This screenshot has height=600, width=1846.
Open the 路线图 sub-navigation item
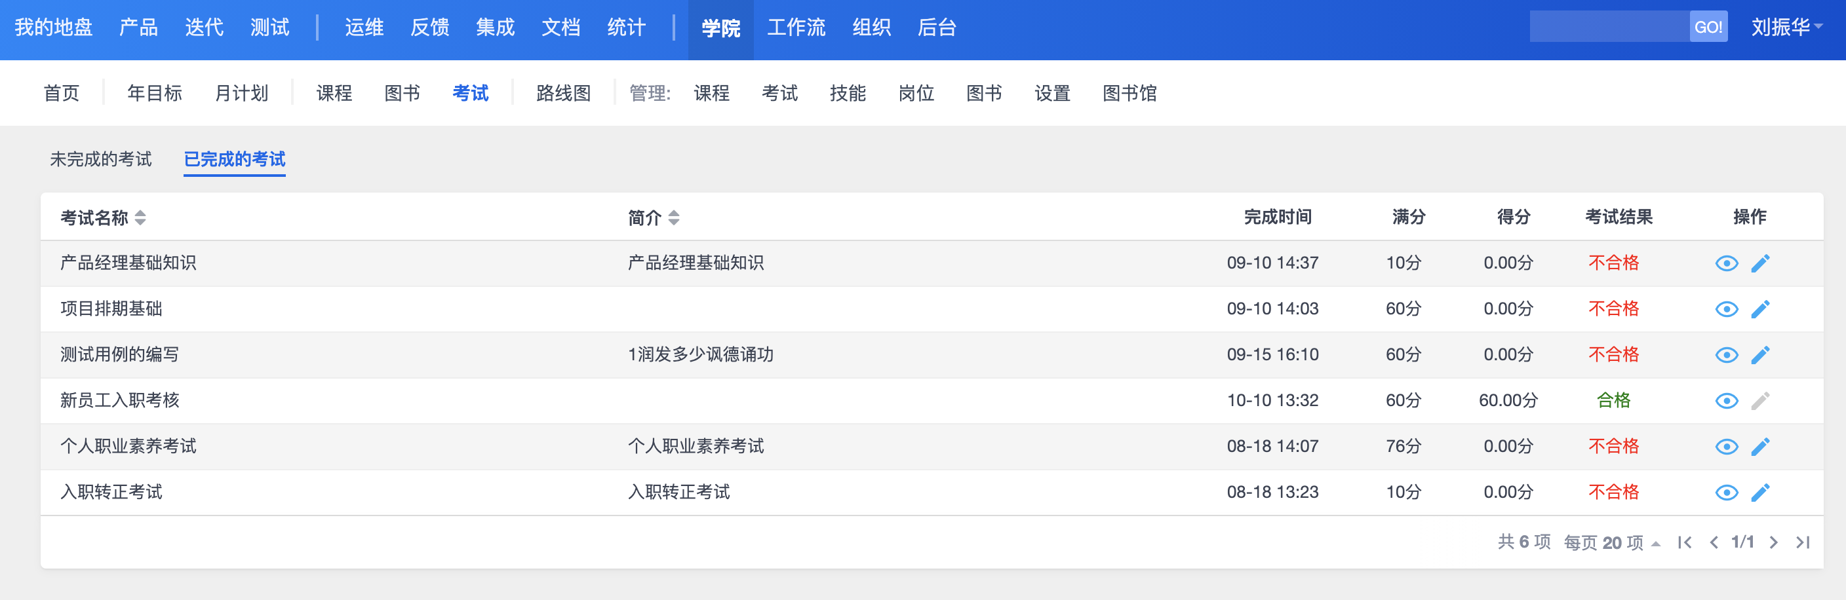tap(563, 93)
